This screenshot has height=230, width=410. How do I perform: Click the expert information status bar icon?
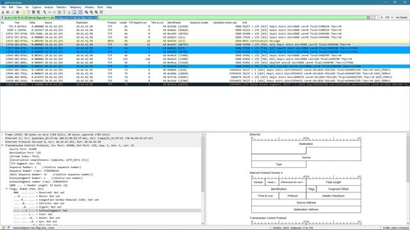tap(3, 227)
